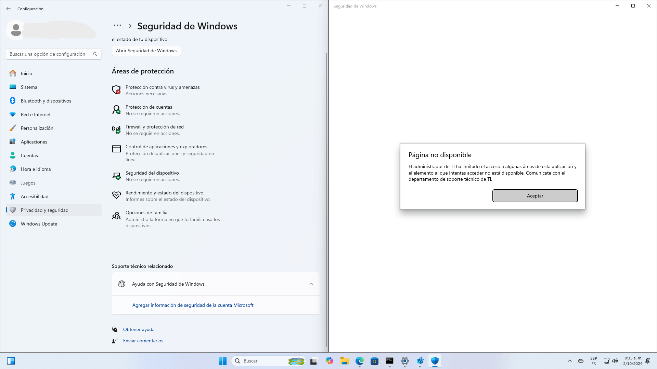The width and height of the screenshot is (657, 369).
Task: Click the Enviar comentarios feedback icon
Action: click(x=115, y=341)
